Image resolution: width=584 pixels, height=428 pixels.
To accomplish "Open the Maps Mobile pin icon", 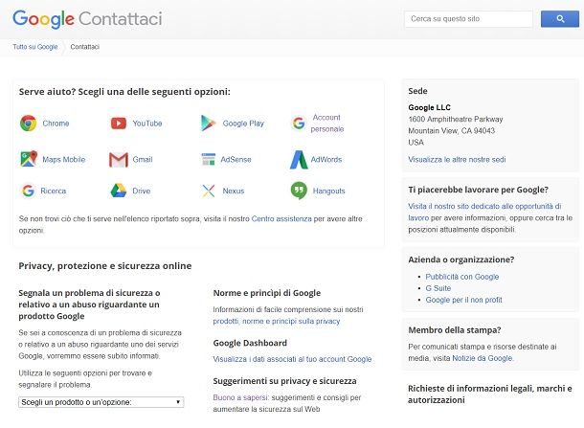I will (29, 159).
